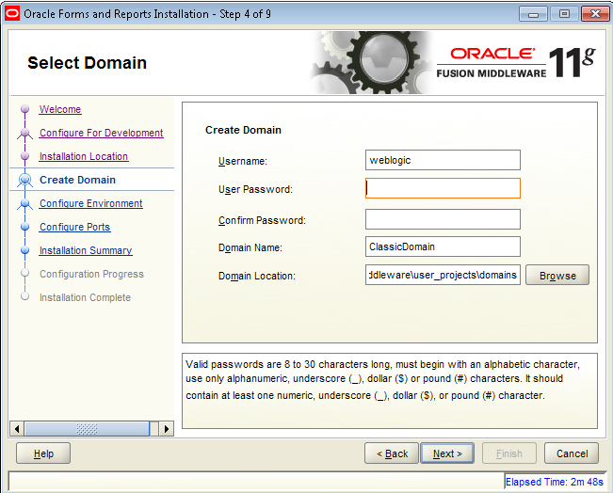Click the horizontal scrollbar thumb in sidebar

[87, 429]
